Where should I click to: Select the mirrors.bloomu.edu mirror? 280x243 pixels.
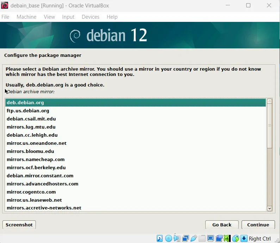tap(135, 151)
